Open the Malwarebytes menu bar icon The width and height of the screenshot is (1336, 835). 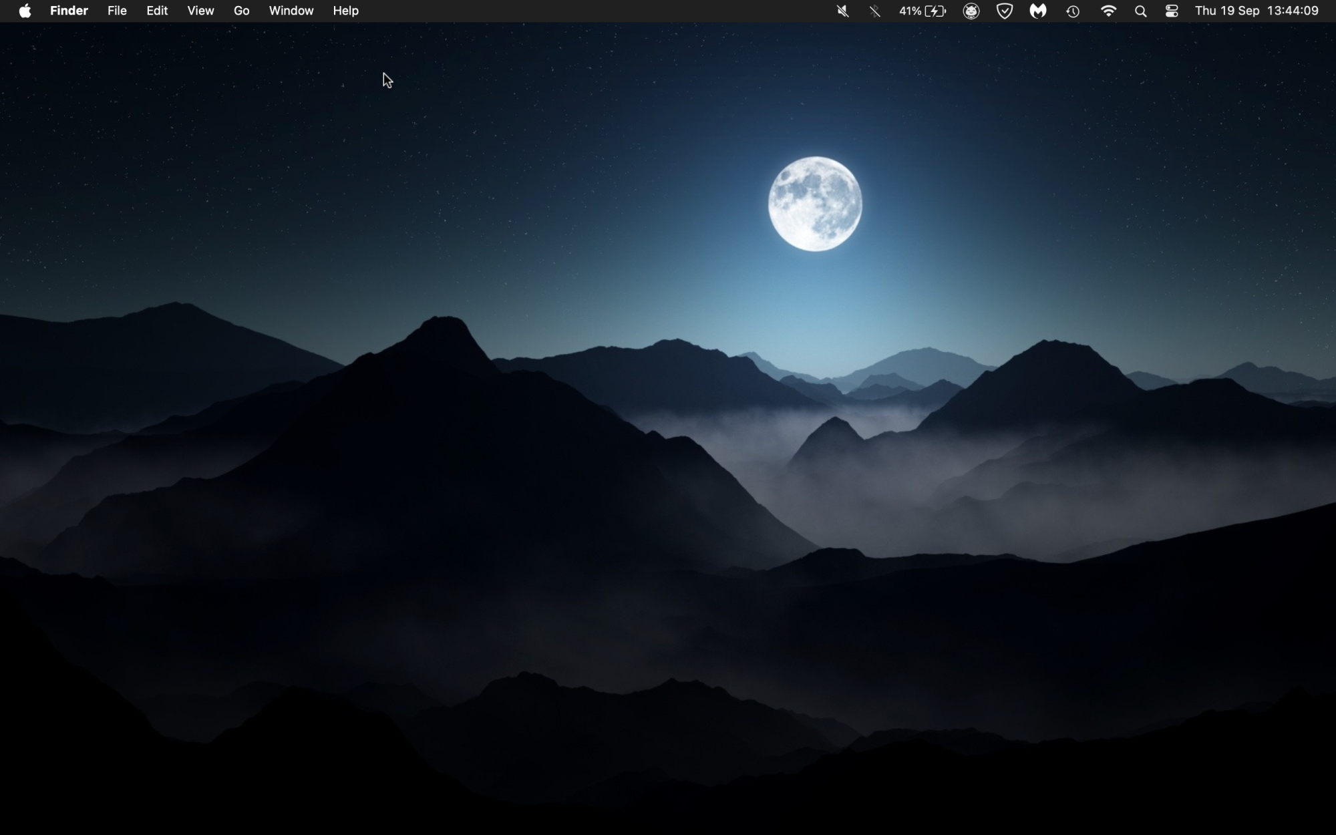tap(1038, 11)
